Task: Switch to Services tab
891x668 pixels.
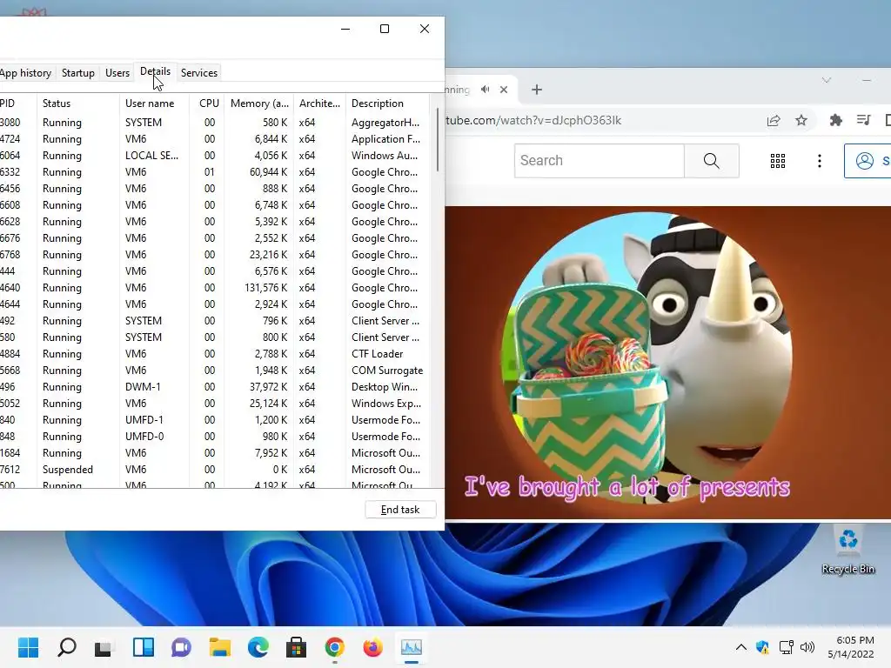Action: click(199, 73)
